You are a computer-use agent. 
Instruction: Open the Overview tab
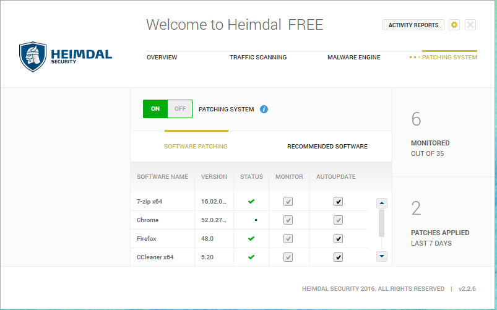coord(162,58)
